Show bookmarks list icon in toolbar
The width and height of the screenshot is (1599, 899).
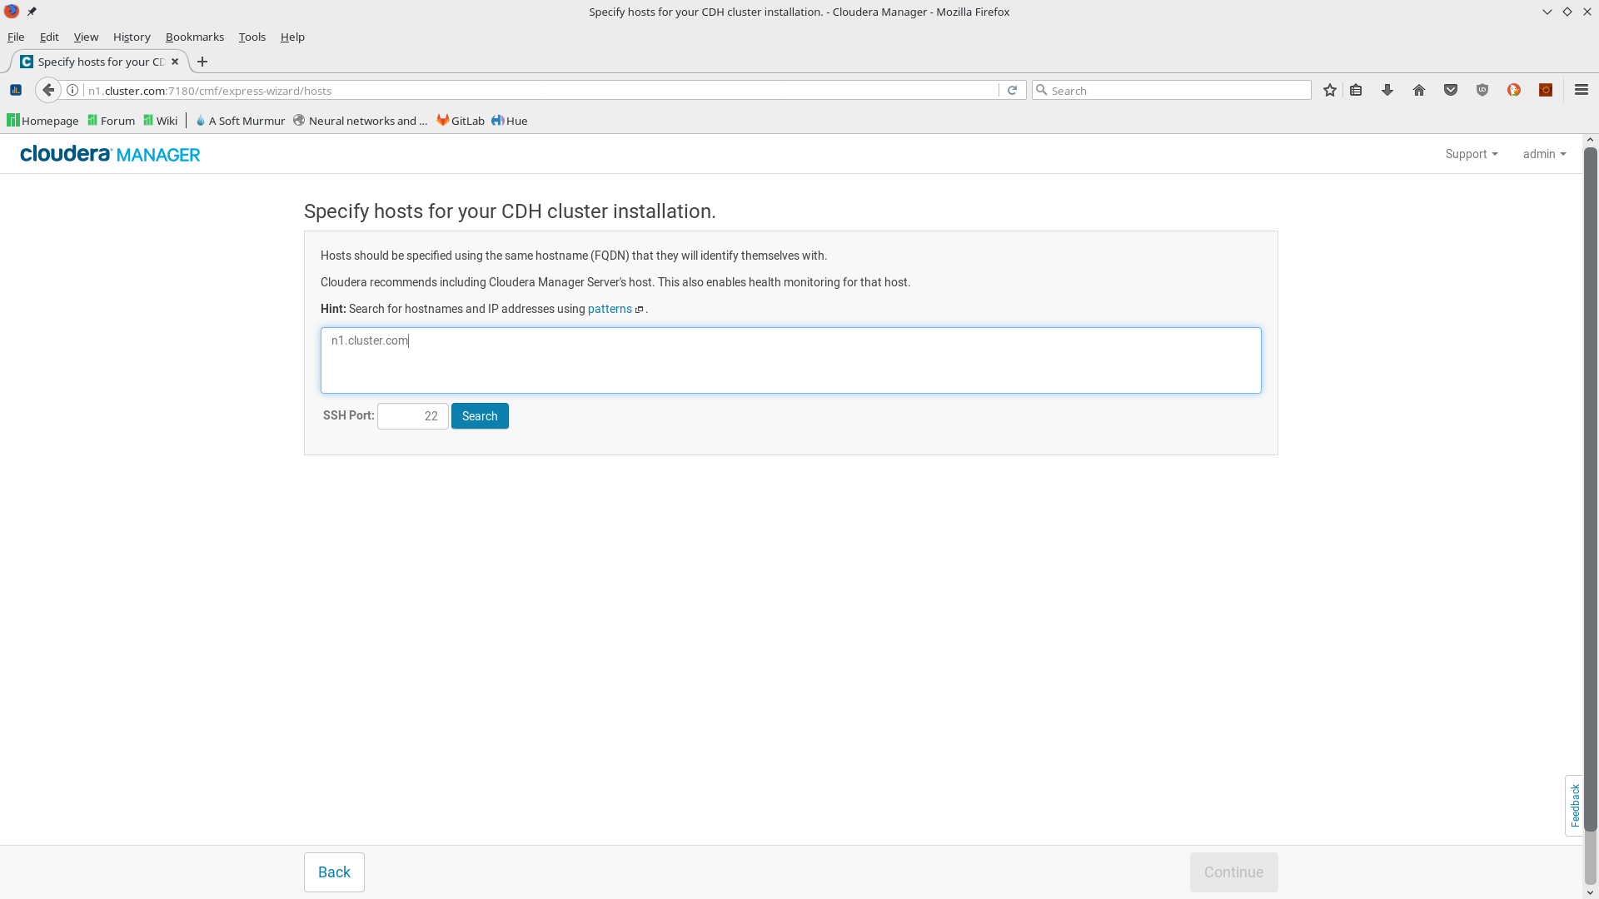pos(1356,90)
